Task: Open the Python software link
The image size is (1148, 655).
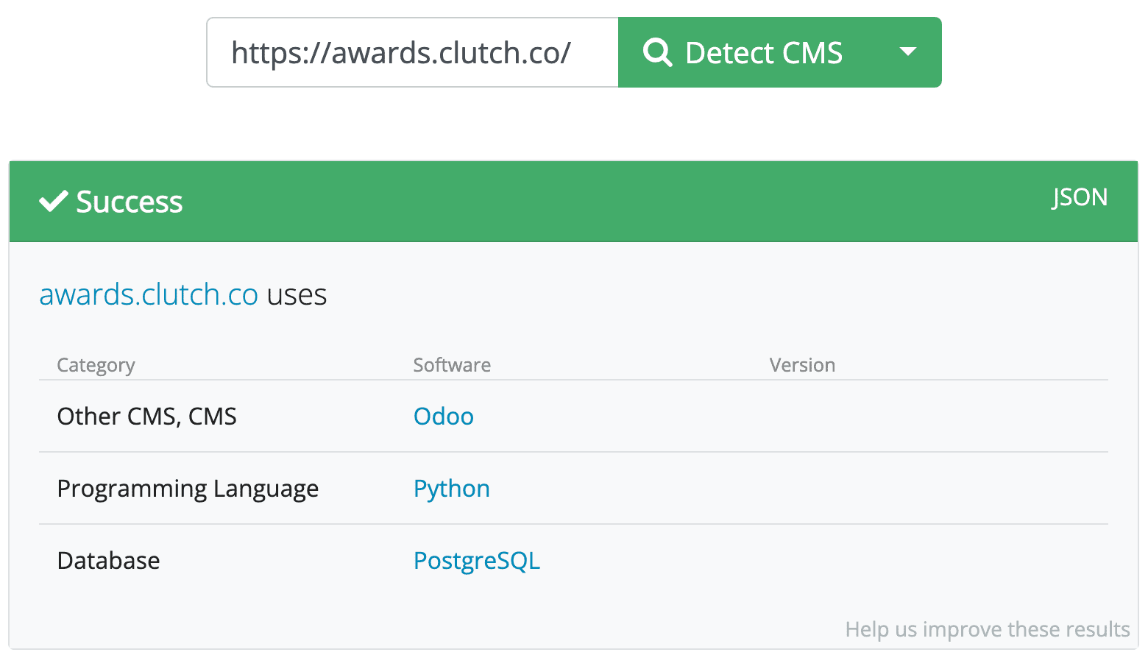Action: click(452, 489)
